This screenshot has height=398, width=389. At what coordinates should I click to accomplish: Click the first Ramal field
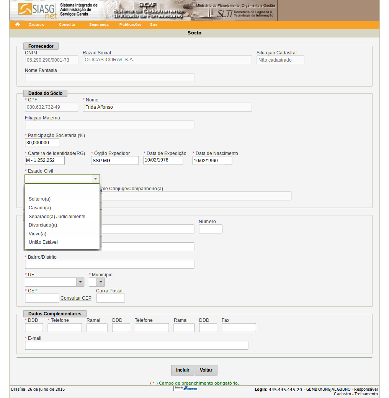[x=97, y=328]
